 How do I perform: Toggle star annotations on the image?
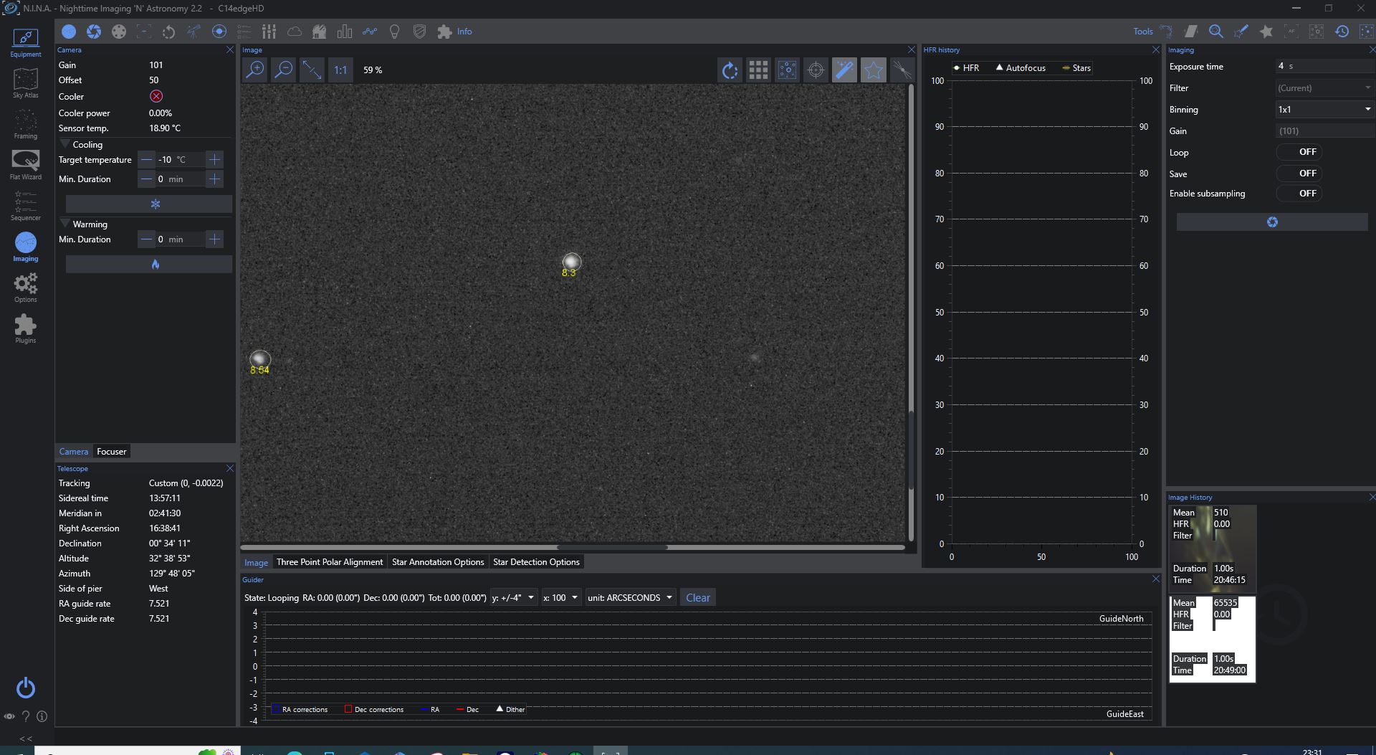tap(873, 70)
